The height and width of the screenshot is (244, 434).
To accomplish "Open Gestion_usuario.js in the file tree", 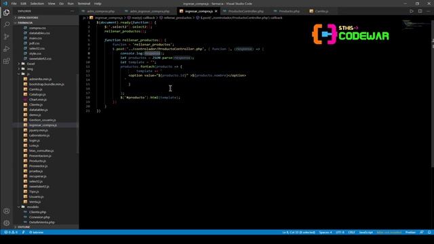I will 42,120.
